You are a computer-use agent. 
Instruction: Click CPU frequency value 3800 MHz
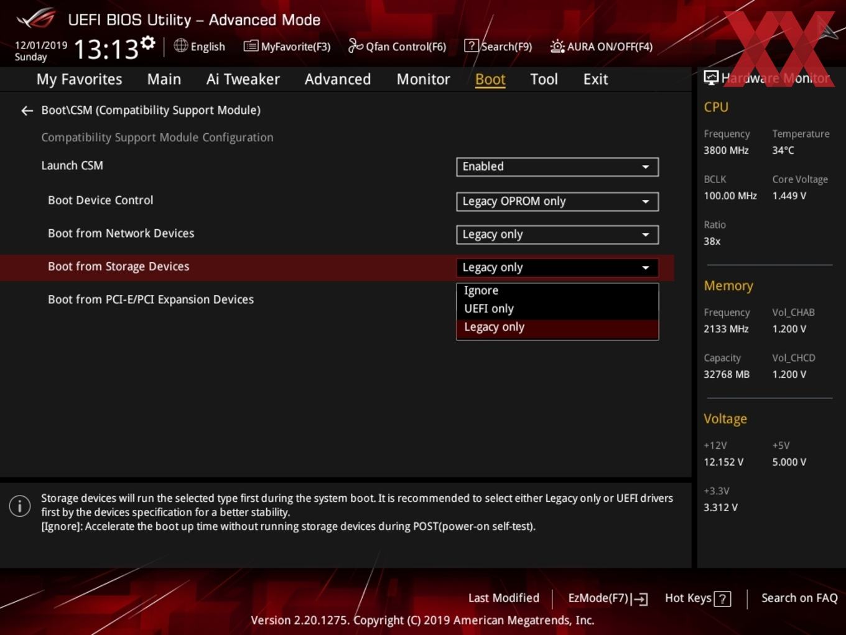[x=726, y=151]
